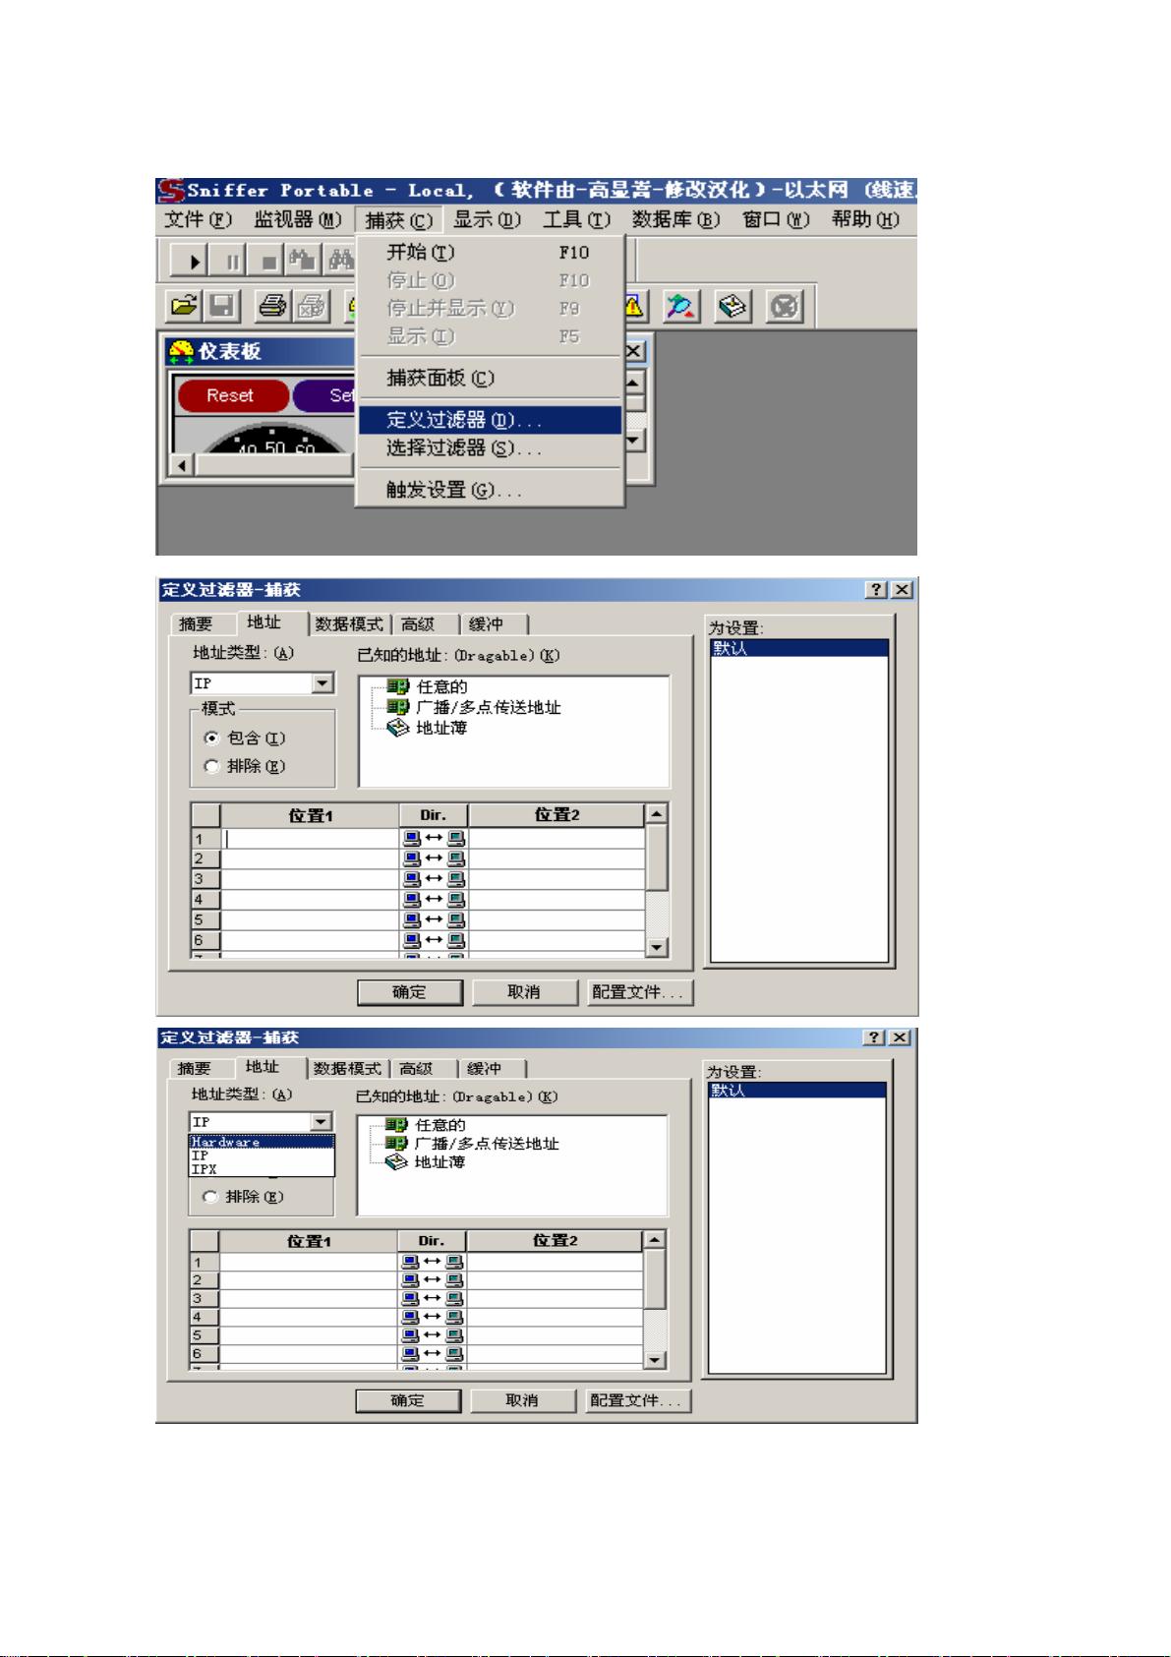Select 广播/多点传送地址 in first filter dialog

pyautogui.click(x=488, y=707)
